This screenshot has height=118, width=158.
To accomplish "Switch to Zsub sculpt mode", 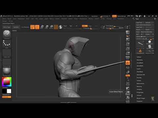I will pyautogui.click(x=90, y=26).
